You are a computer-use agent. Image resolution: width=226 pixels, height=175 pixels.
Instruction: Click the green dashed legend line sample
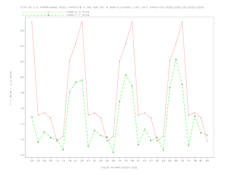[x=44, y=15]
